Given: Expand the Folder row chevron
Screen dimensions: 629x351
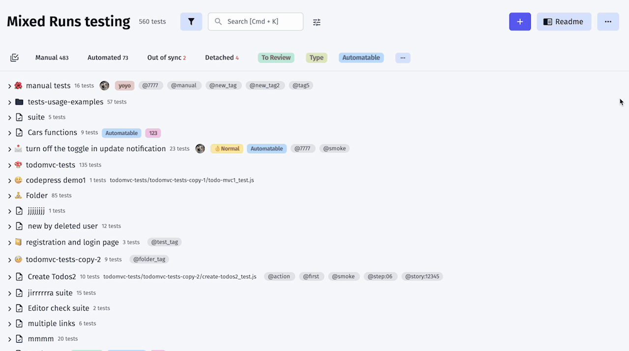Looking at the screenshot, I should pyautogui.click(x=9, y=196).
